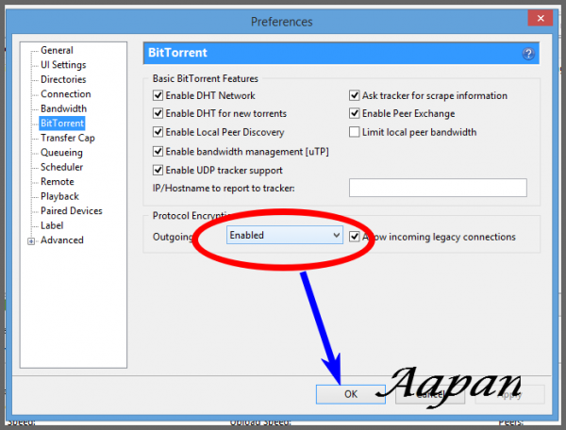Select Paired Devices category
Screen dimensions: 566x430
pyautogui.click(x=72, y=210)
